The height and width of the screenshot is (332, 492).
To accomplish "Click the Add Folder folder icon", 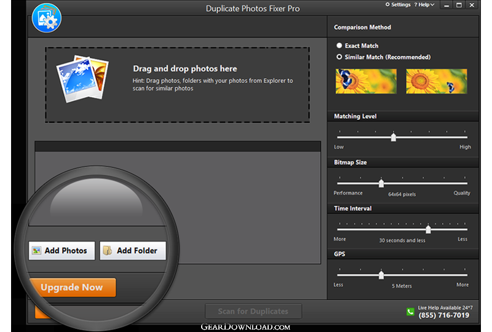I will (x=108, y=250).
